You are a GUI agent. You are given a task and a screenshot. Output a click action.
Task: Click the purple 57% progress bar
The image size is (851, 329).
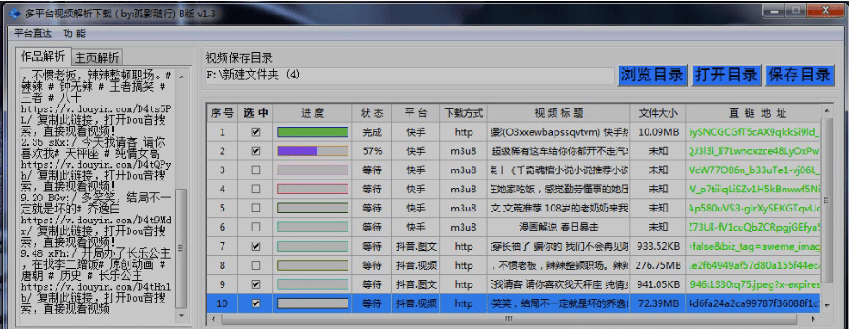click(x=313, y=150)
